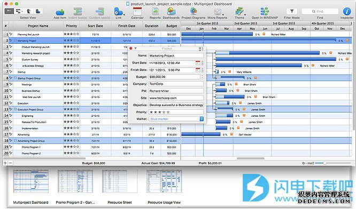This screenshot has width=356, height=209.
Task: Click the Priority column header
Action: (x=72, y=26)
